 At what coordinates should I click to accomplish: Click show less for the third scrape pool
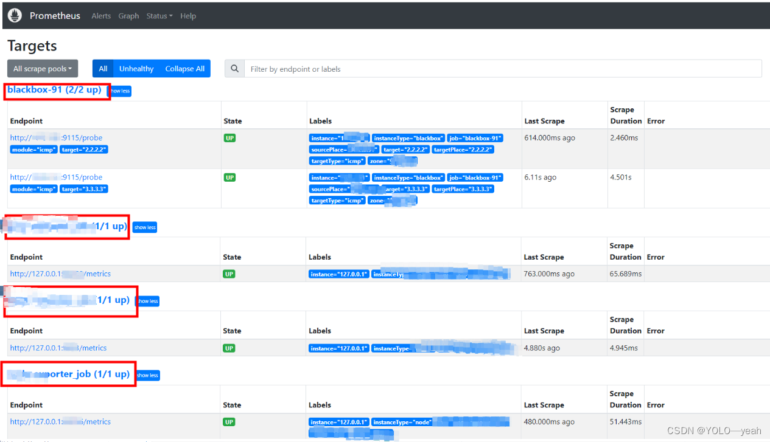coord(147,301)
